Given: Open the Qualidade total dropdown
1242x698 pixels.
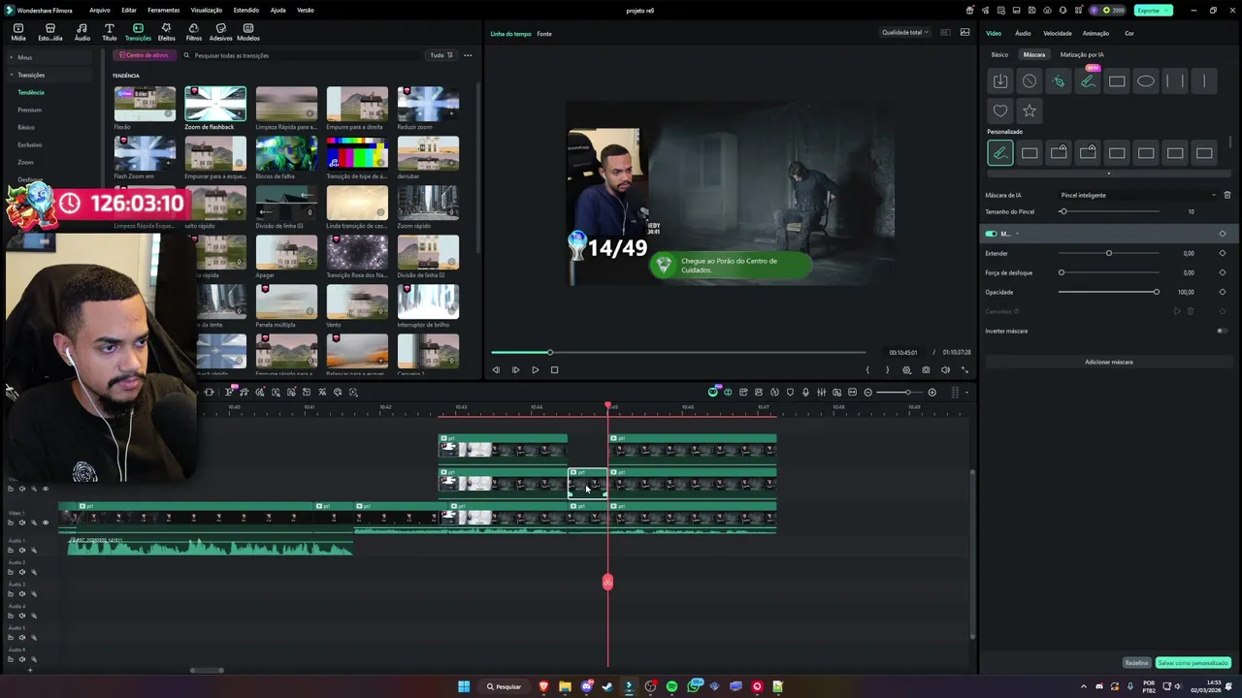Looking at the screenshot, I should click(x=904, y=32).
